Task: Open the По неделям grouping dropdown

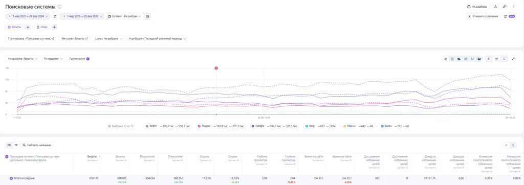Action: pos(53,59)
